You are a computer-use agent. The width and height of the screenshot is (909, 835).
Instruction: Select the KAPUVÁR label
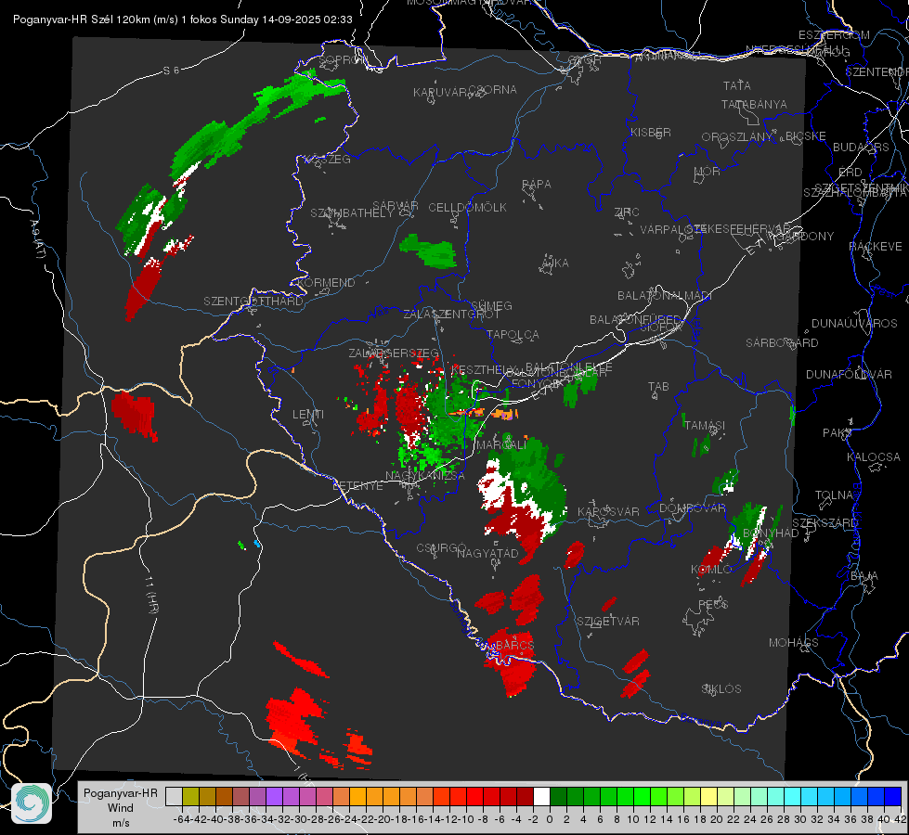point(440,93)
